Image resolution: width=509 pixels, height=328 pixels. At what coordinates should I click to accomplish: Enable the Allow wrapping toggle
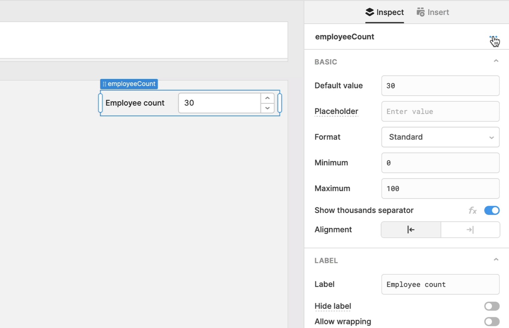(x=492, y=322)
